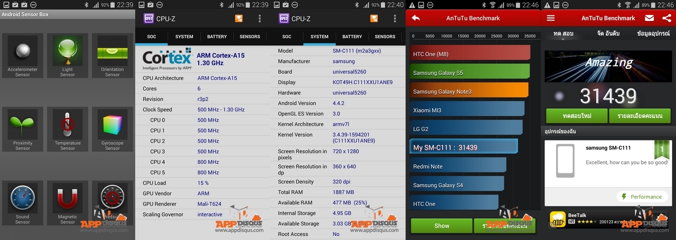Open the Proximity Sensor tile

coord(23,129)
